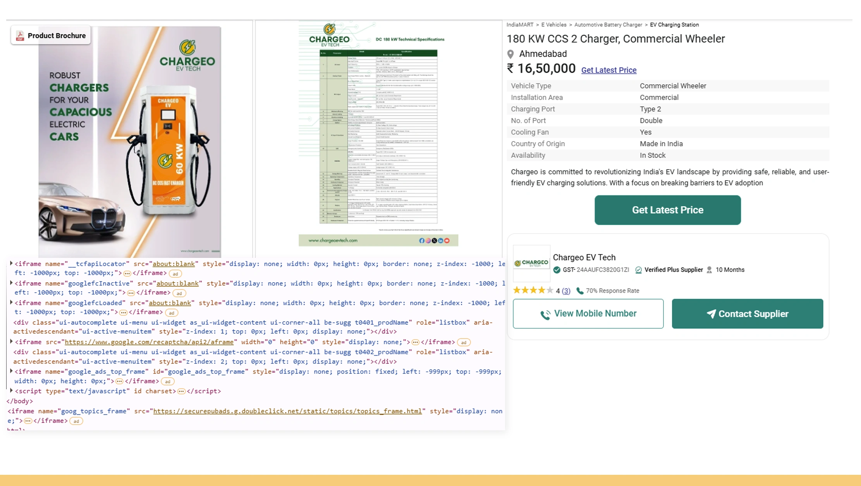Open the Get Latest Price link beside price
The width and height of the screenshot is (861, 486).
pyautogui.click(x=608, y=70)
